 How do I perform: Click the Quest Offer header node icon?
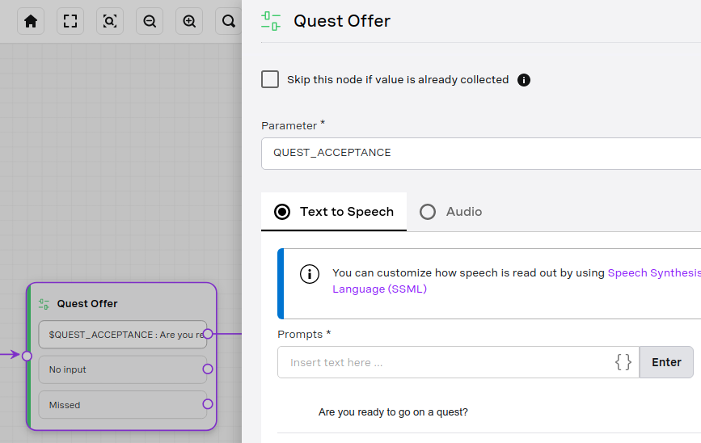tap(271, 21)
